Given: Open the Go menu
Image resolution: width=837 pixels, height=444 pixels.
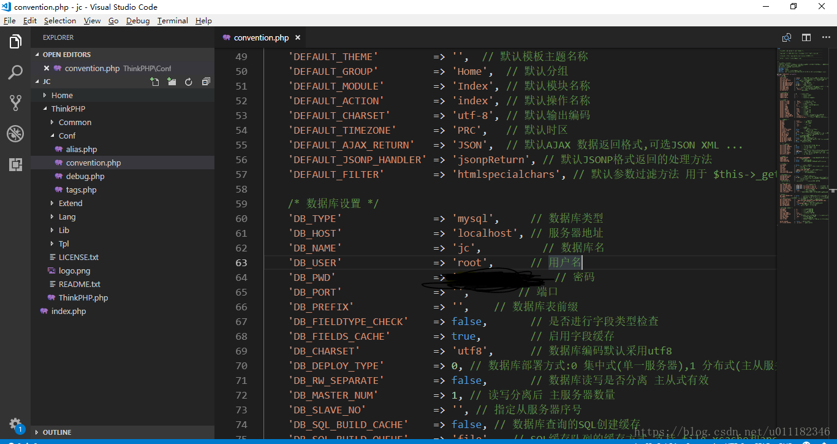Looking at the screenshot, I should (113, 20).
